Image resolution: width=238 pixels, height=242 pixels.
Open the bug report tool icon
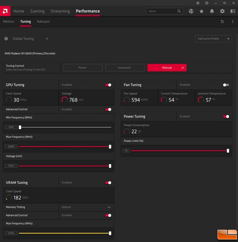198,3
